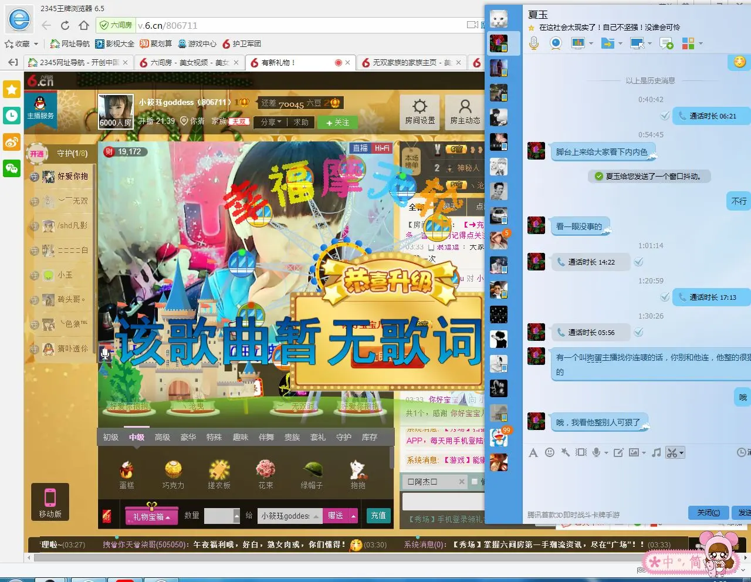Image resolution: width=751 pixels, height=582 pixels.
Task: Open the gift recipient dropdown 小筱珏goddess
Action: click(290, 516)
